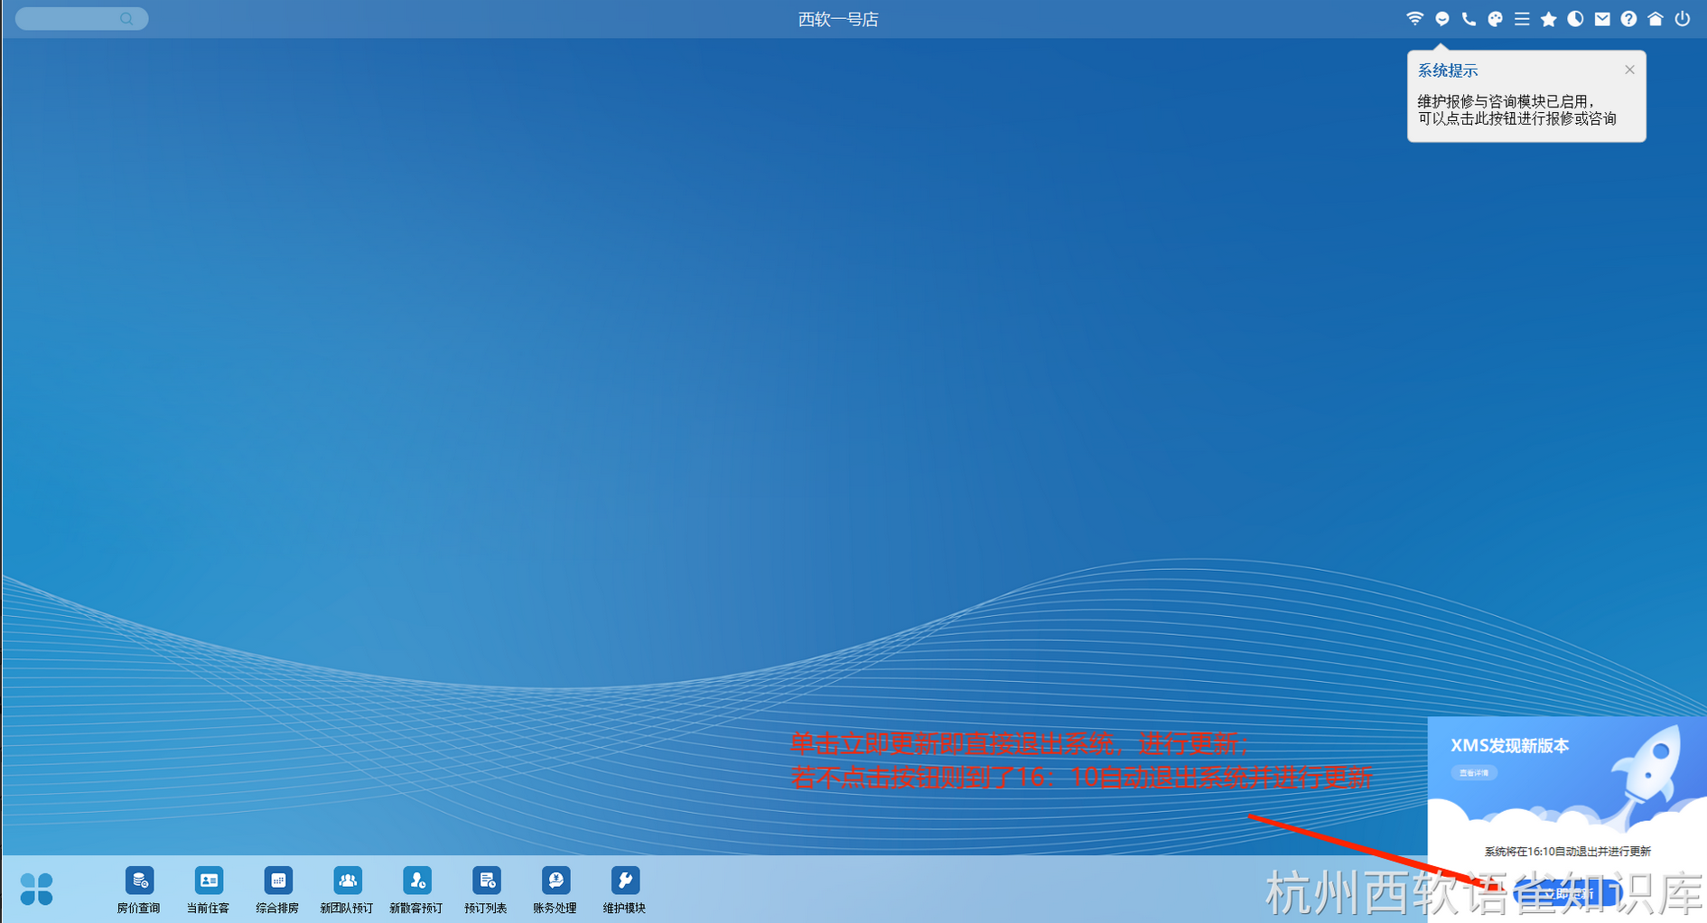
Task: Click the search field at top left
Action: tap(81, 18)
